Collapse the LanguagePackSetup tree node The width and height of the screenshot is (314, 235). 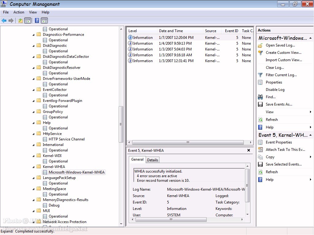click(33, 178)
